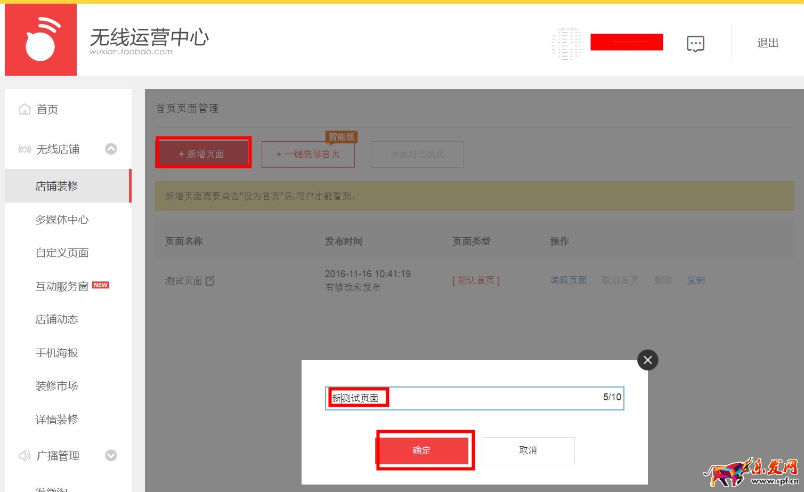The width and height of the screenshot is (804, 492).
Task: Expand the 广播管理 section chevron
Action: pos(111,456)
